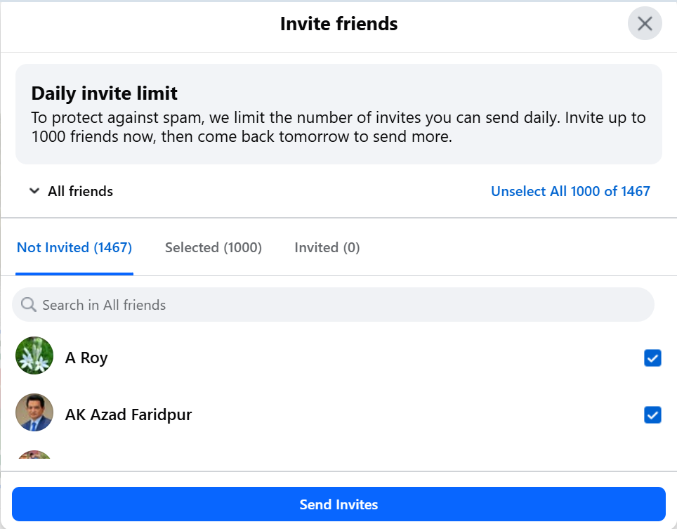Image resolution: width=677 pixels, height=529 pixels.
Task: Click the partially visible third friend avatar
Action: coord(34,455)
